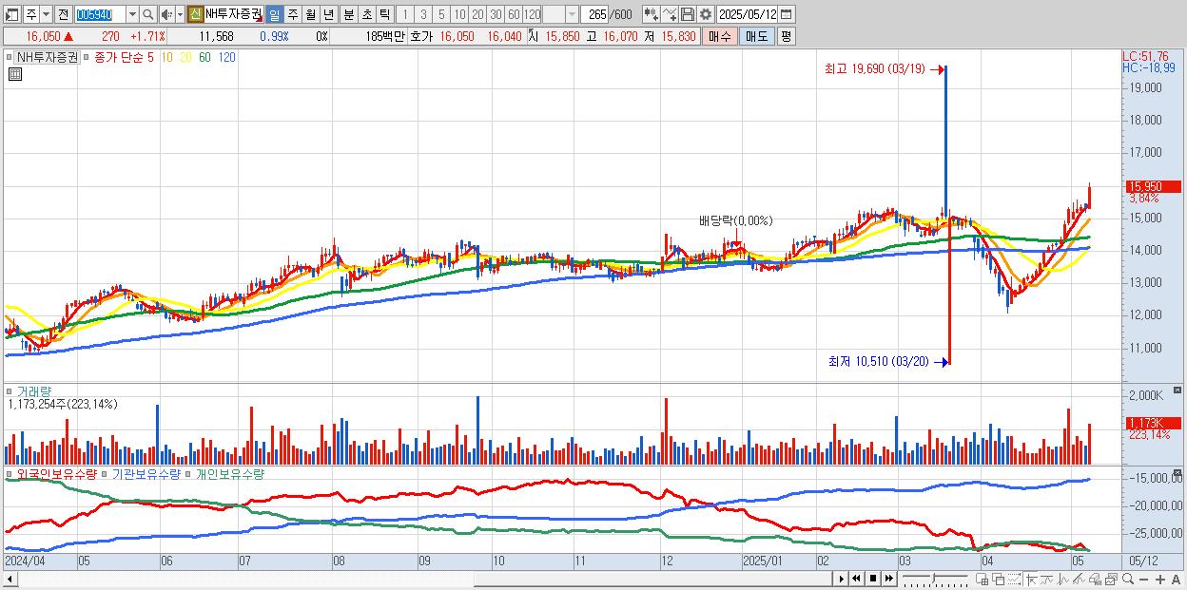Save chart with the floppy disk icon
The image size is (1187, 590).
(688, 14)
